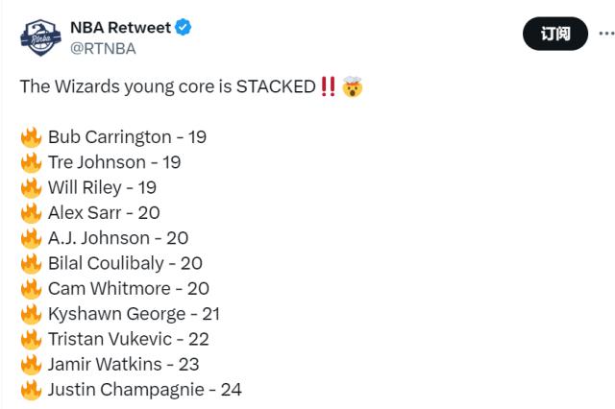Click the "Tristan Vukevic - 22" line
This screenshot has width=615, height=409.
coord(128,339)
